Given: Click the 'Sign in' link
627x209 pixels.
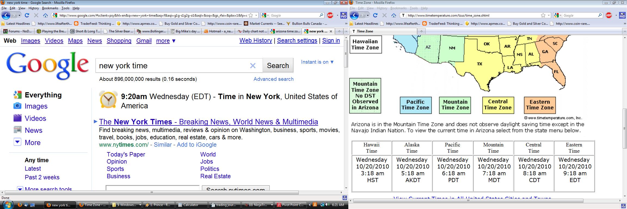Looking at the screenshot, I should click(x=331, y=41).
